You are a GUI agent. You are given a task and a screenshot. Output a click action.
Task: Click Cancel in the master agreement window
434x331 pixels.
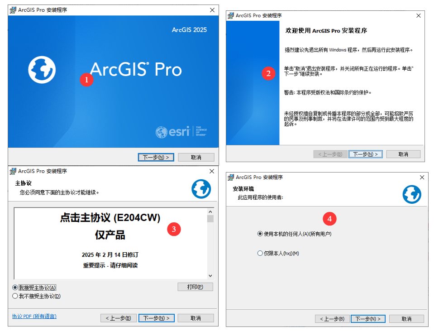pyautogui.click(x=196, y=318)
